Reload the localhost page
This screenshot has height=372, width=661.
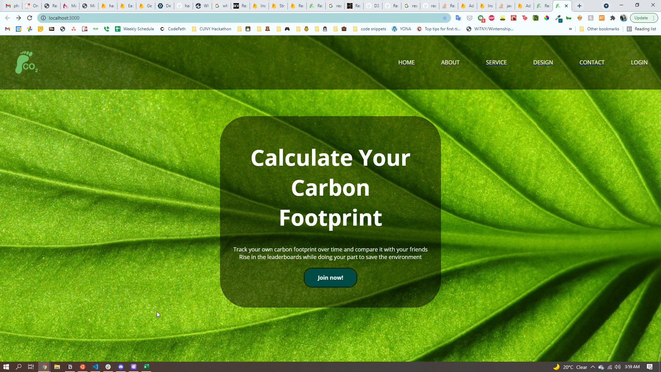coord(30,18)
